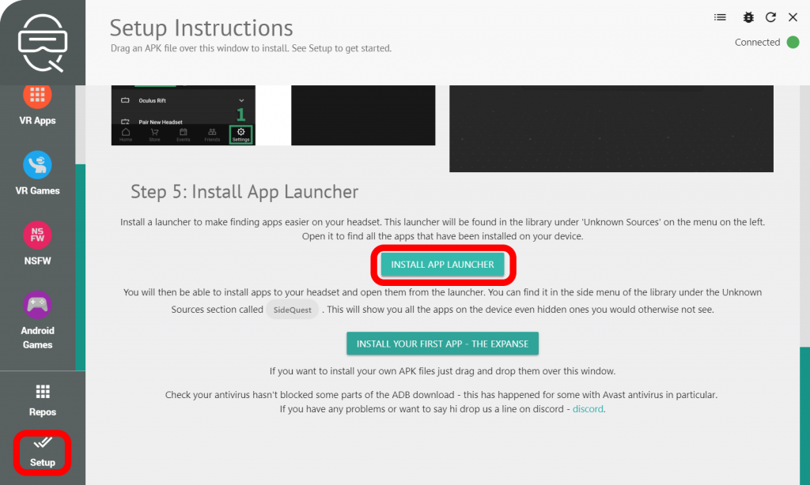Open the discord link
Viewport: 810px width, 485px height.
(x=589, y=409)
